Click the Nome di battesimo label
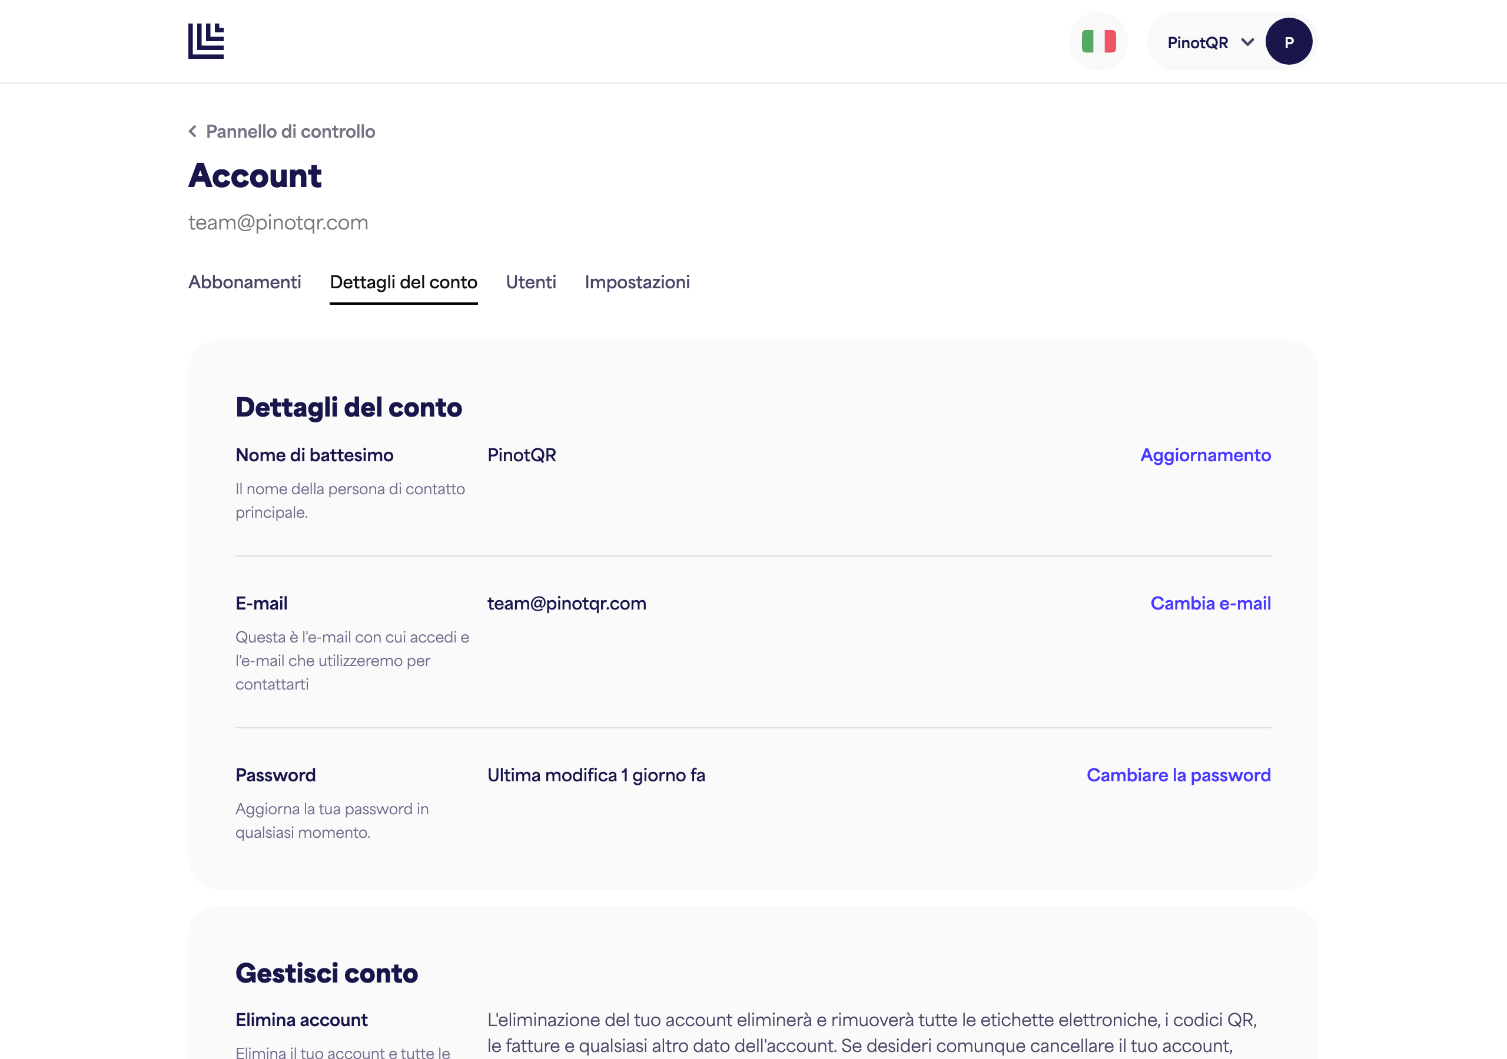 click(314, 455)
